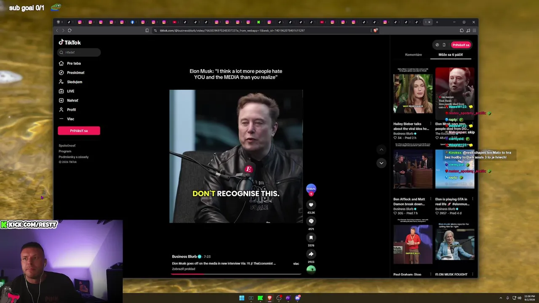
Task: Open the browser hamburger menu
Action: (474, 30)
